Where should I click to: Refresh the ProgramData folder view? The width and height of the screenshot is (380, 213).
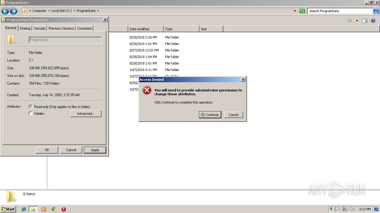click(302, 11)
